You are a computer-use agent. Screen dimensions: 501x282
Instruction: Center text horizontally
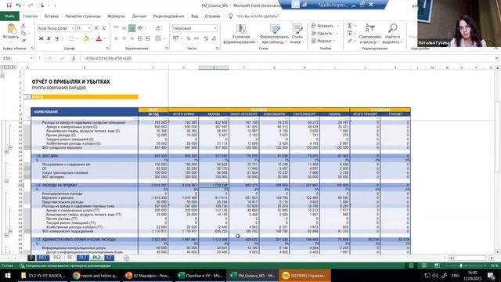pyautogui.click(x=124, y=38)
